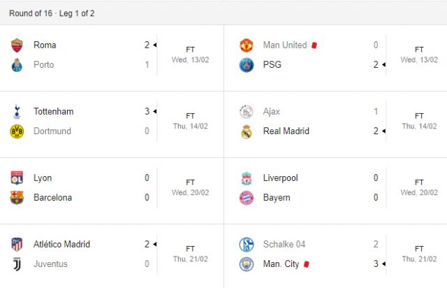Open Ajax vs Real Madrid FT details
447x288 pixels.
(419, 121)
